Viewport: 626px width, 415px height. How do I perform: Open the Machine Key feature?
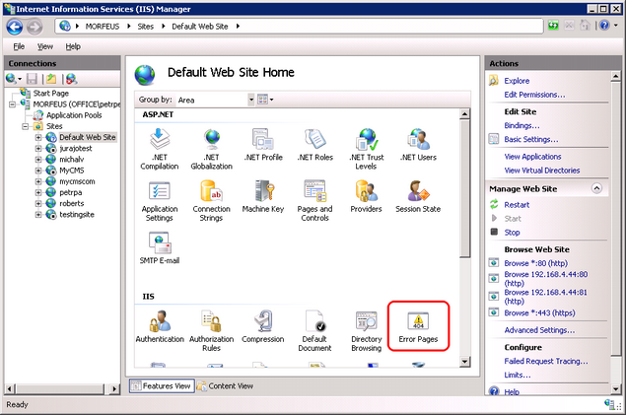click(263, 196)
